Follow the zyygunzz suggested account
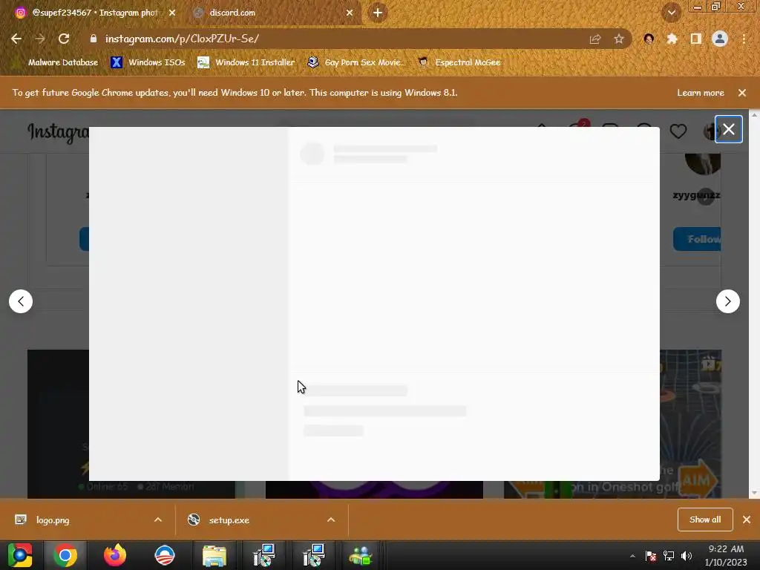760x570 pixels. click(x=697, y=239)
